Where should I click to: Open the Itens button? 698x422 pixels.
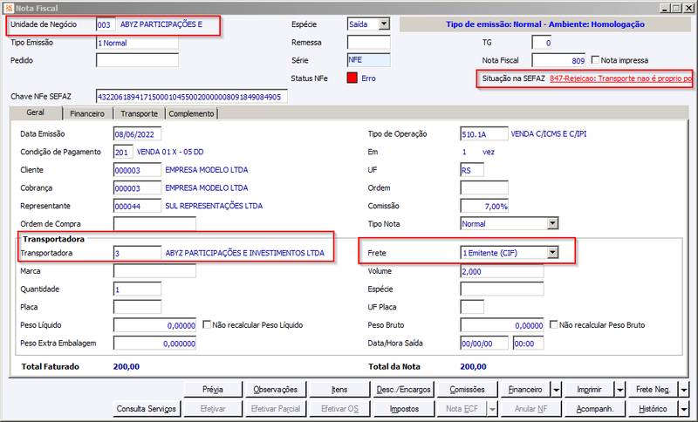click(339, 390)
